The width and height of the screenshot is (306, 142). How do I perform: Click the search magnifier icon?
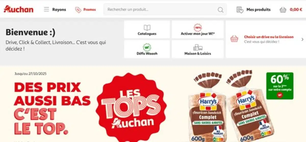tap(220, 10)
